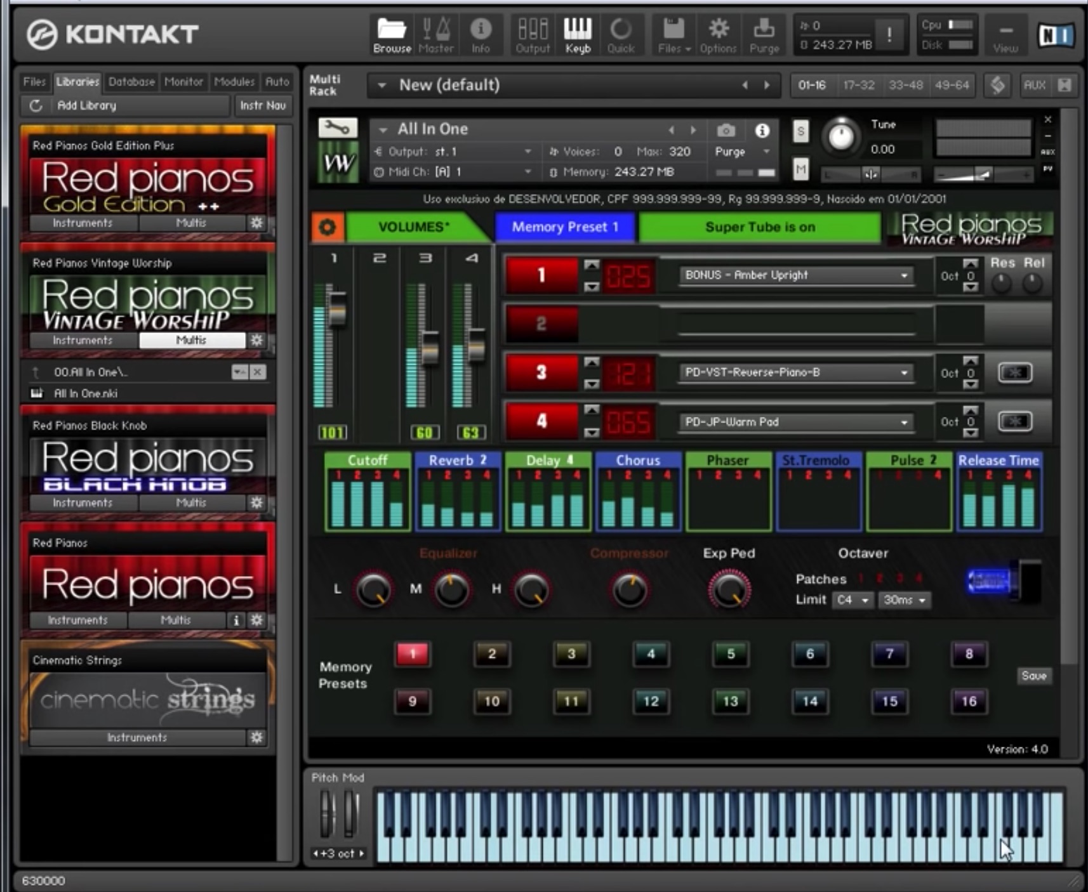This screenshot has width=1088, height=892.
Task: Click the Purge icon in toolbar
Action: (764, 36)
